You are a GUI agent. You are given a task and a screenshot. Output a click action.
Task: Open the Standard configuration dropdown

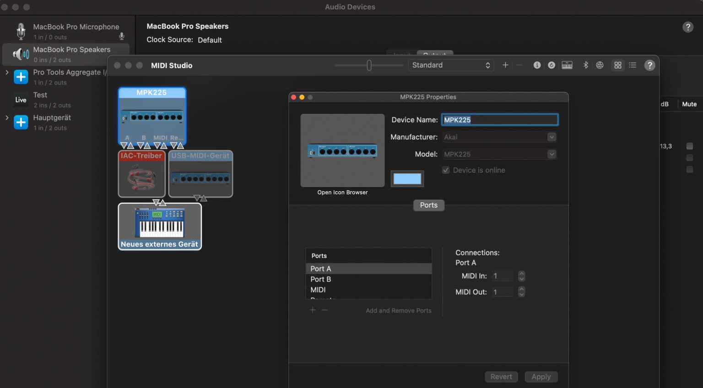[450, 65]
